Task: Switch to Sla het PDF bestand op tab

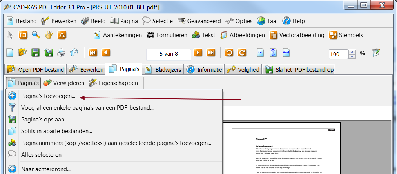Action: coord(299,69)
